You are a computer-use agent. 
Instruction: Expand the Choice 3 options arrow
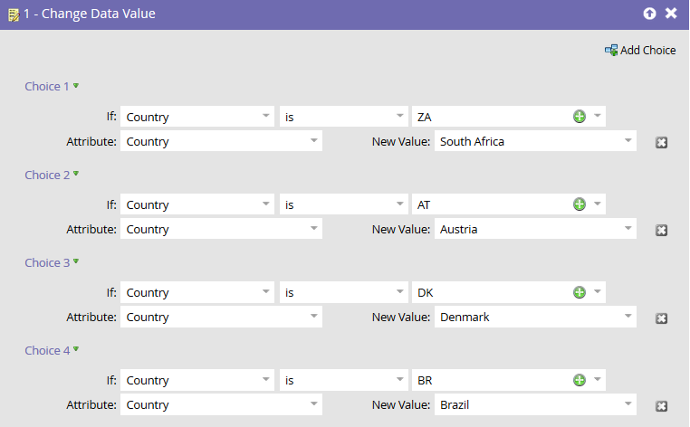click(x=76, y=261)
